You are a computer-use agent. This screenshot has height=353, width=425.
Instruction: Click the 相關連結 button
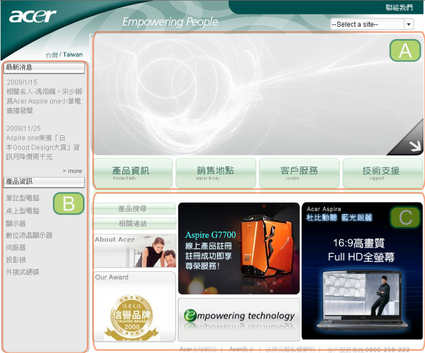[x=135, y=223]
